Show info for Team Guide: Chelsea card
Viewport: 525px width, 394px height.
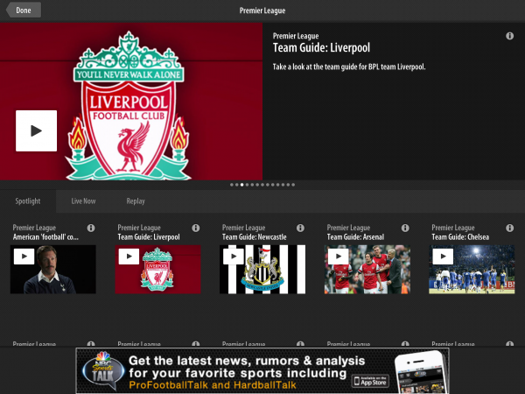click(509, 229)
